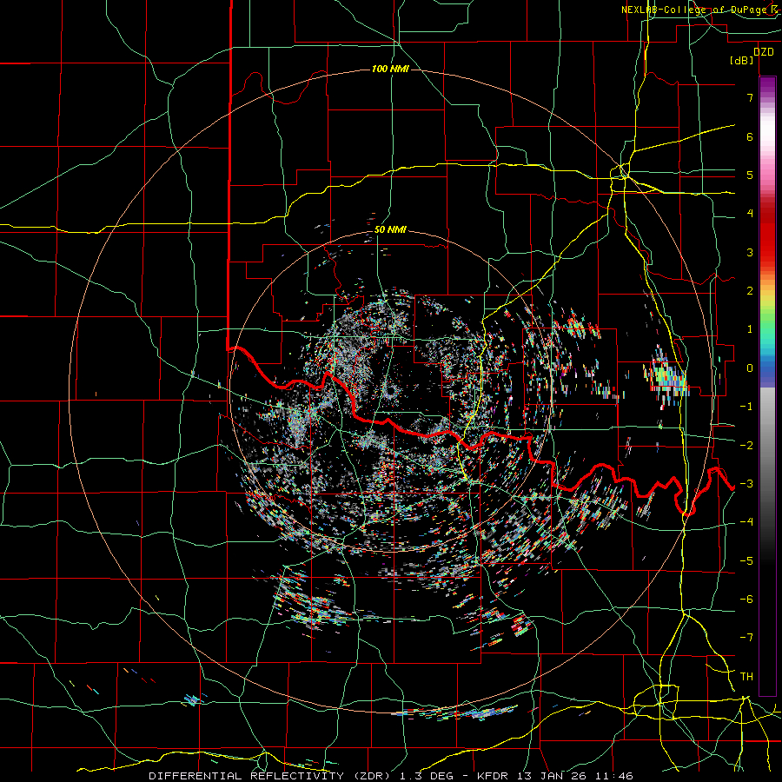Click the 3 value on the color scale
Image resolution: width=782 pixels, height=782 pixels.
(x=750, y=252)
